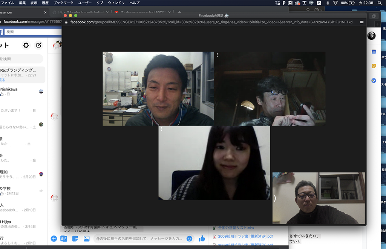Click the message input field

139,238
